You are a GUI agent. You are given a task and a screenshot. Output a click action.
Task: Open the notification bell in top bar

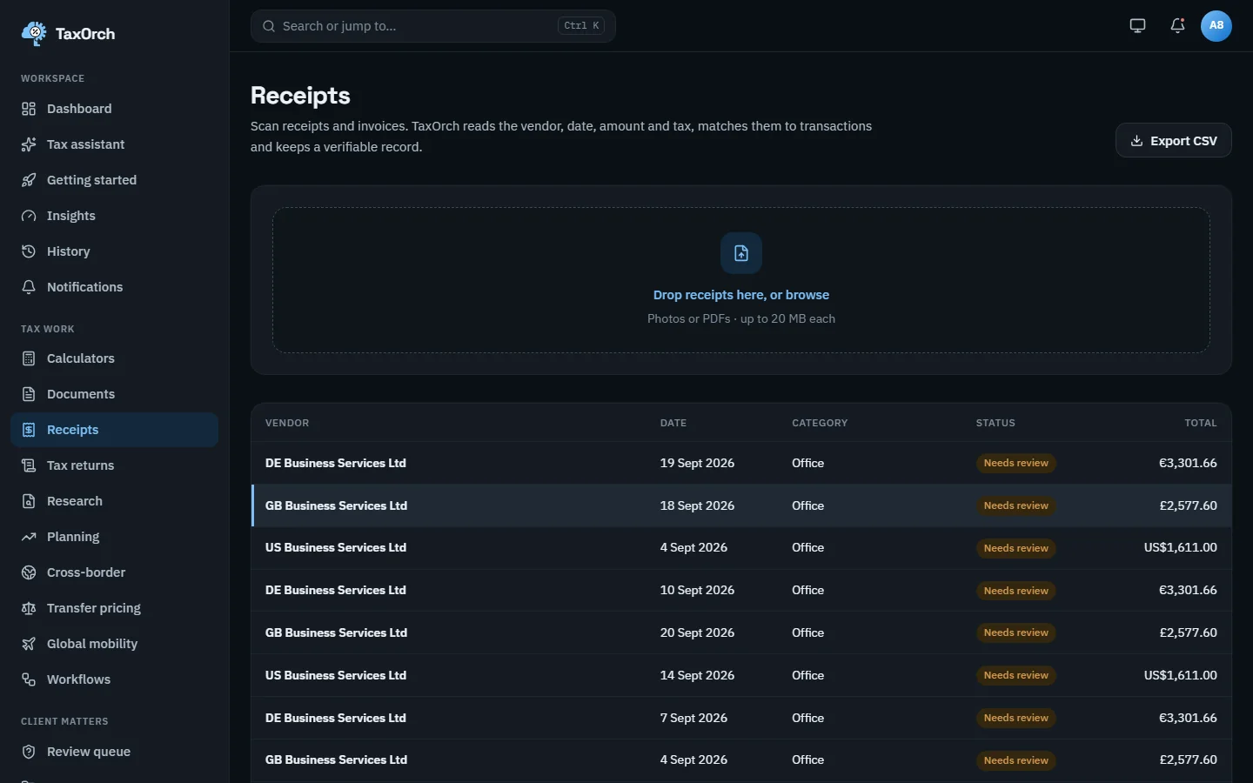(x=1177, y=26)
